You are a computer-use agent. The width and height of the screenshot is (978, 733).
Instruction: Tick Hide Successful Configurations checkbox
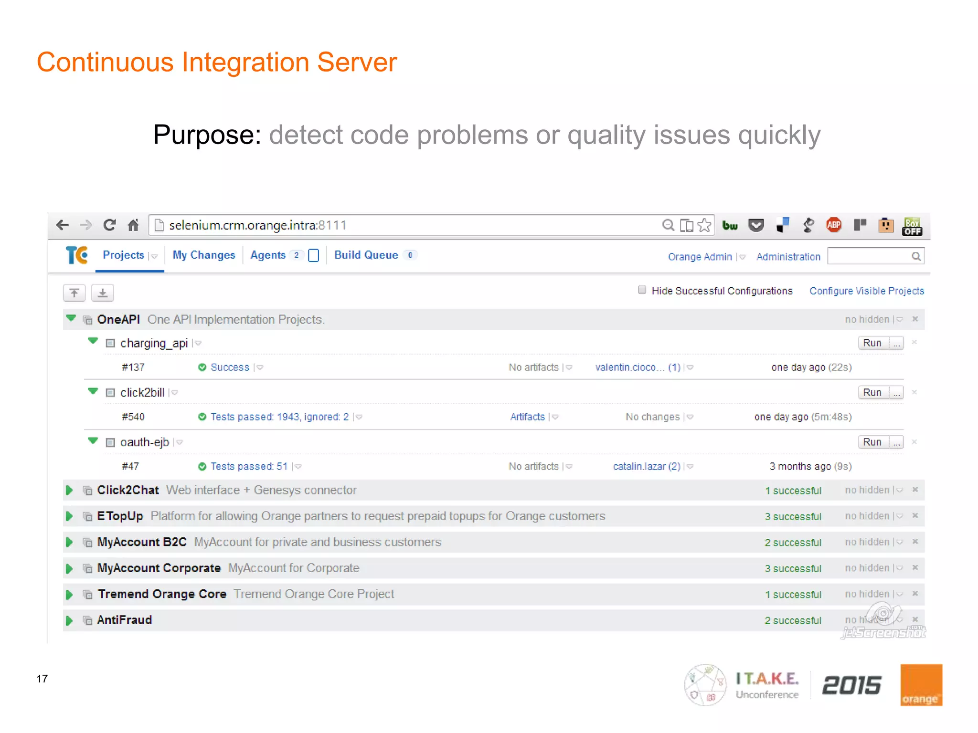coord(642,290)
